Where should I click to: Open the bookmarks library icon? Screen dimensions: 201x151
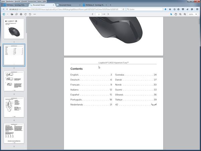(x=179, y=9)
